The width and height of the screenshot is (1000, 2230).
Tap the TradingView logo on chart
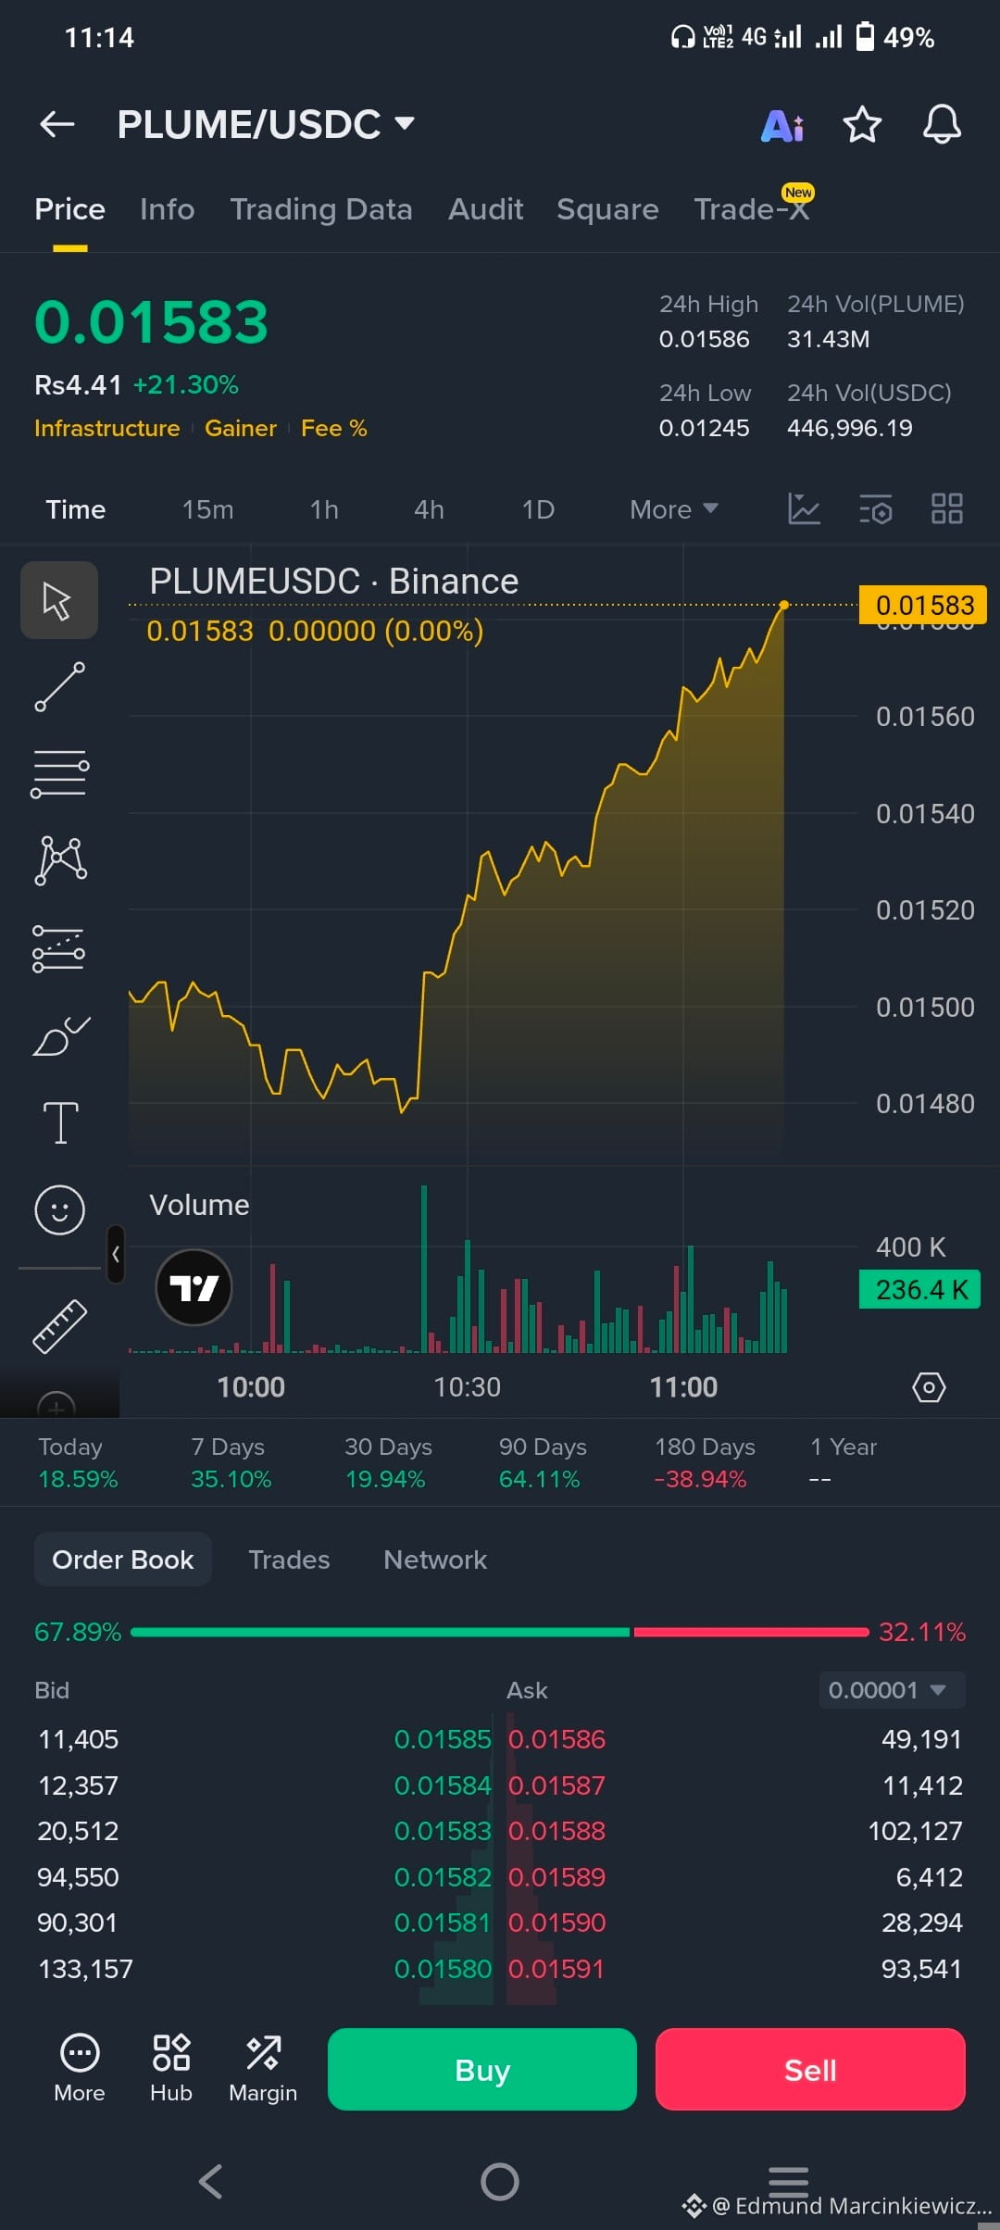194,1287
